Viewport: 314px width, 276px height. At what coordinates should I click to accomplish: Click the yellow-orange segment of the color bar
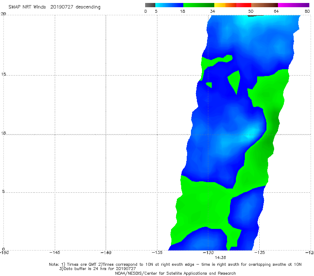(225, 5)
